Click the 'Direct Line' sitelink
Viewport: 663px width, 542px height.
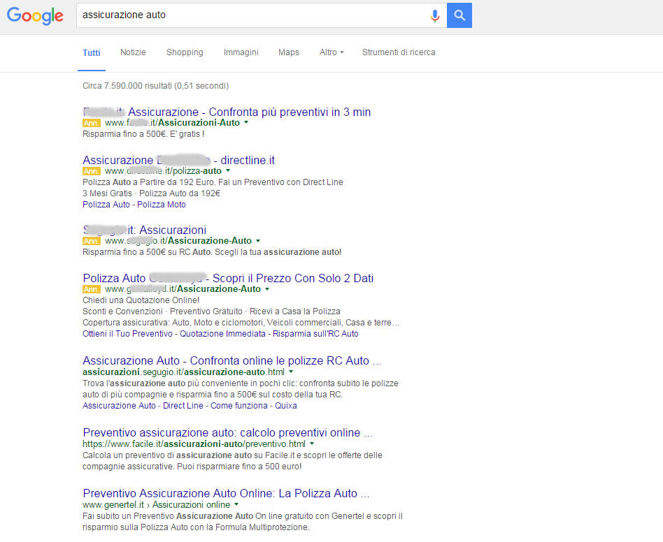click(x=183, y=406)
